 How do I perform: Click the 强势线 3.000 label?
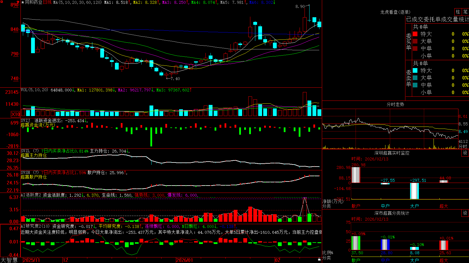(149, 195)
